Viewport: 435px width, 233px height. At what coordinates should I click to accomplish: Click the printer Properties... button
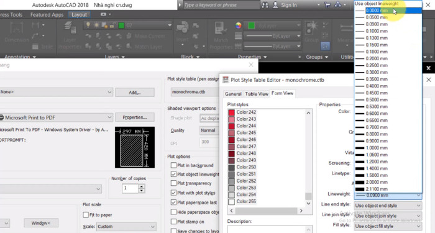[135, 117]
